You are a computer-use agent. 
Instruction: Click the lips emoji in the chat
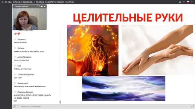pyautogui.click(x=16, y=34)
